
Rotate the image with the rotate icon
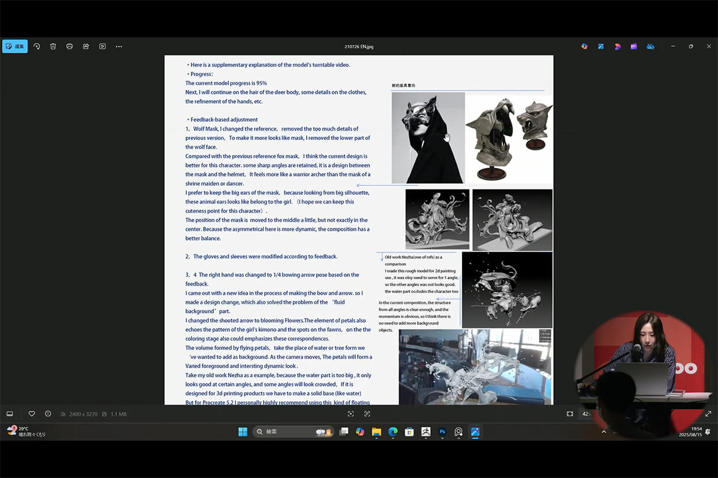(37, 46)
